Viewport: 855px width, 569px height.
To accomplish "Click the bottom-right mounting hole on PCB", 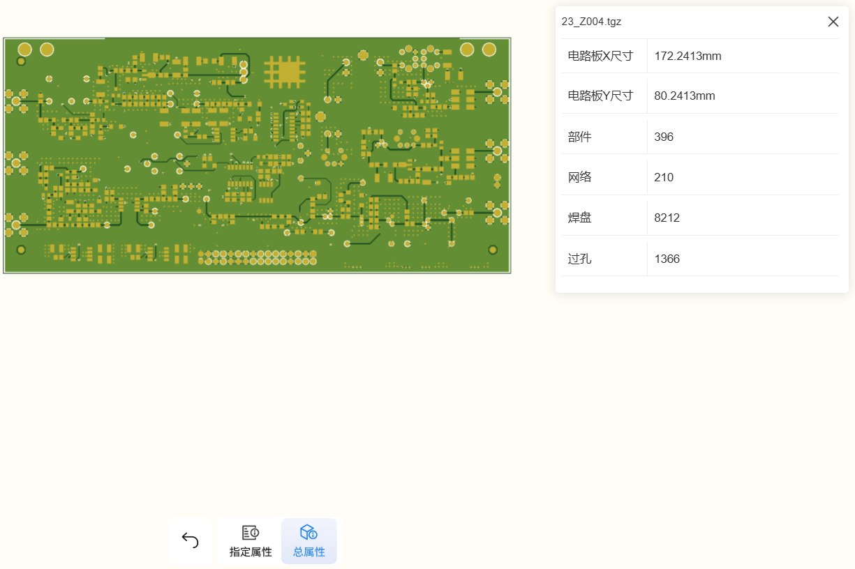I will pos(493,250).
